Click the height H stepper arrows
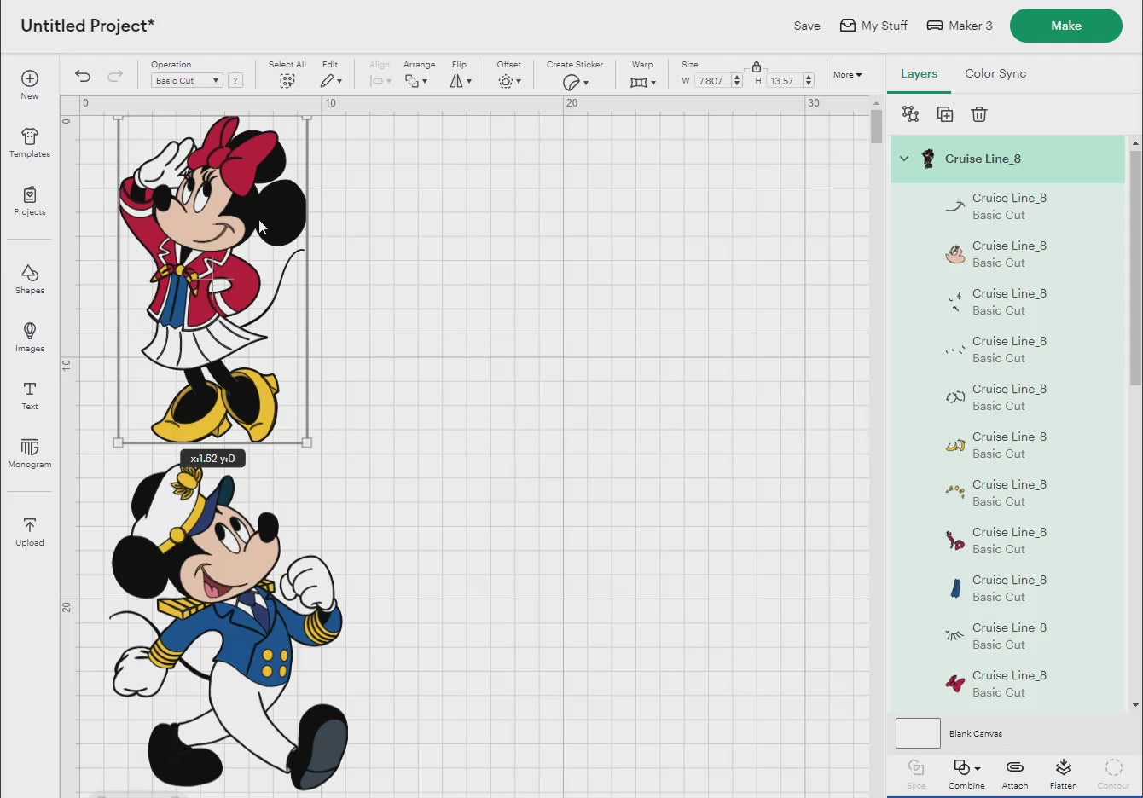Viewport: 1143px width, 798px height. (x=809, y=81)
